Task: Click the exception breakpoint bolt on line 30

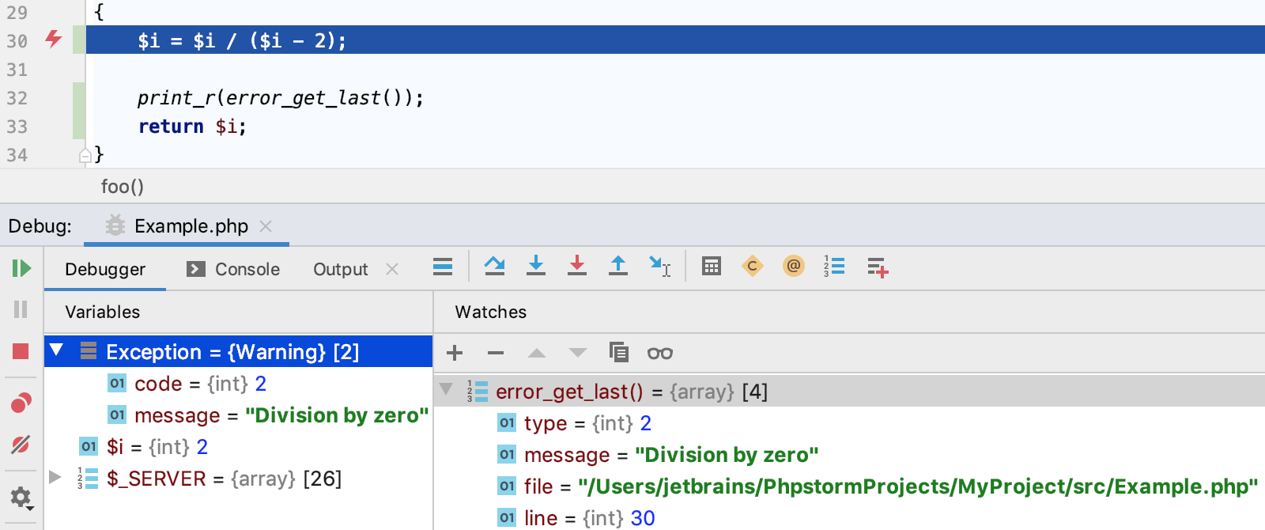Action: [x=53, y=39]
